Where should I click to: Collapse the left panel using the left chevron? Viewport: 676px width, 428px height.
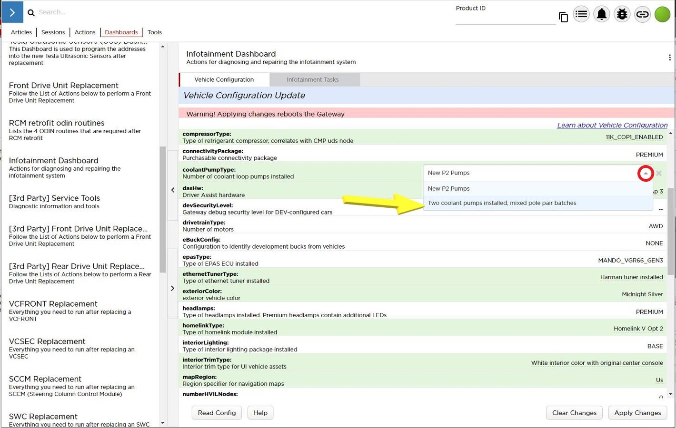173,190
